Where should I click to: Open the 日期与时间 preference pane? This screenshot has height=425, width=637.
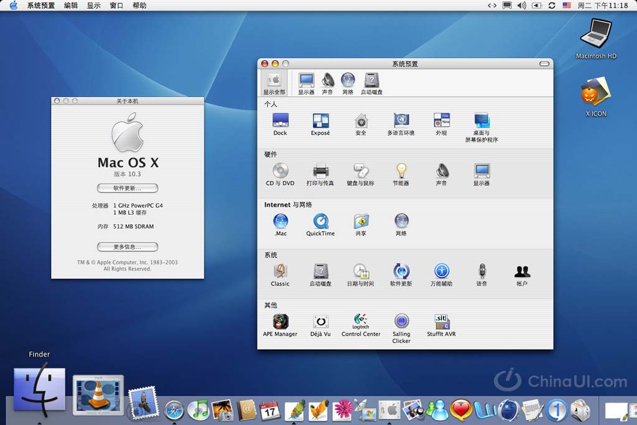pyautogui.click(x=361, y=275)
